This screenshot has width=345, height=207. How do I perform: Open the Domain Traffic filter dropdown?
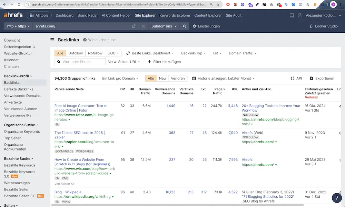click(243, 53)
